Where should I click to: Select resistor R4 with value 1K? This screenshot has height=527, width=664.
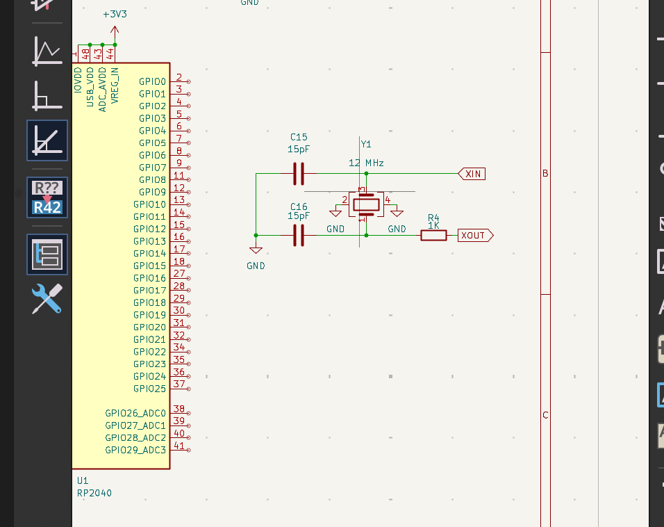coord(433,235)
